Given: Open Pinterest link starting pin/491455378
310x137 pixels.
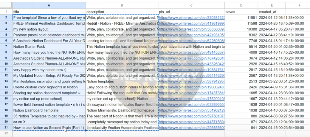Looking at the screenshot, I should 192,52.
